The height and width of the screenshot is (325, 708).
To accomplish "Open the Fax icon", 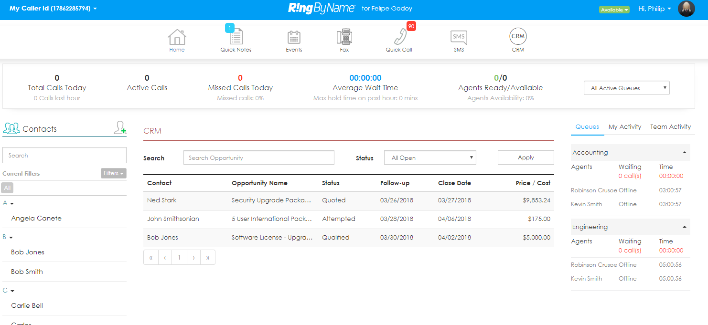I will click(344, 37).
